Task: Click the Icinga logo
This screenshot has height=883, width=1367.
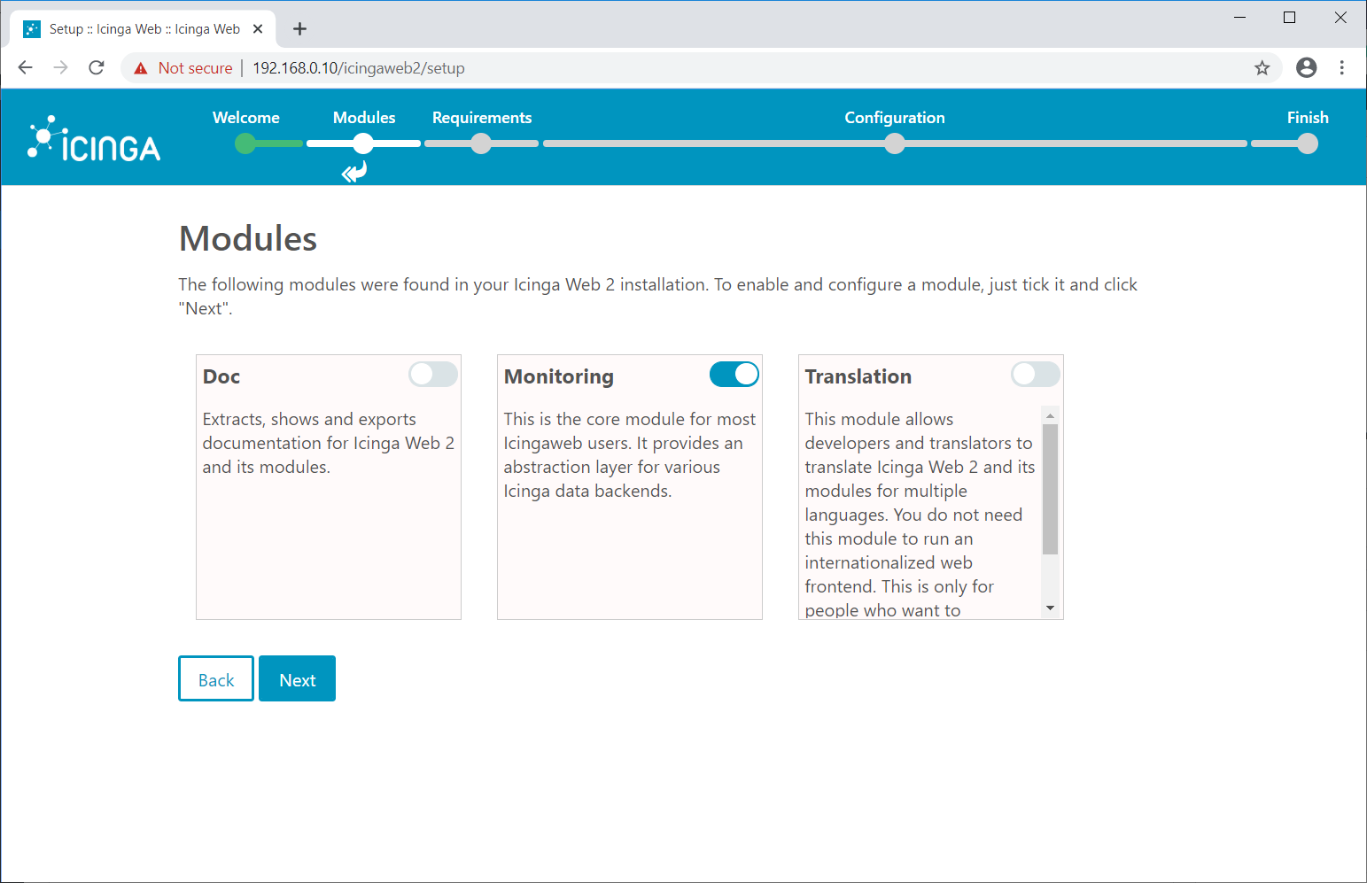Action: click(94, 139)
